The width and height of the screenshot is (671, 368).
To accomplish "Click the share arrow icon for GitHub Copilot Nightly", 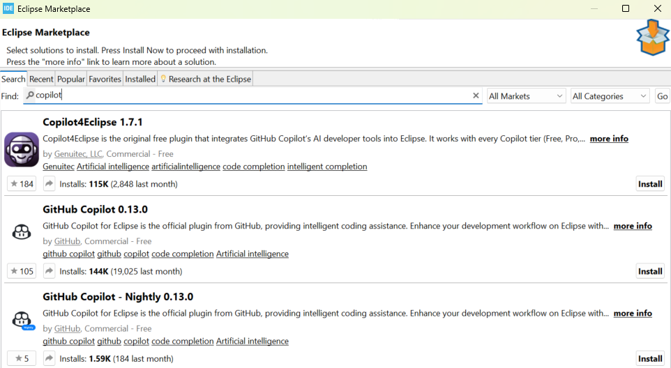I will (50, 358).
